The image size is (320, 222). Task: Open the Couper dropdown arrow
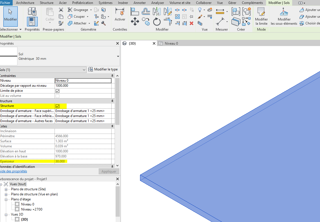[87, 16]
